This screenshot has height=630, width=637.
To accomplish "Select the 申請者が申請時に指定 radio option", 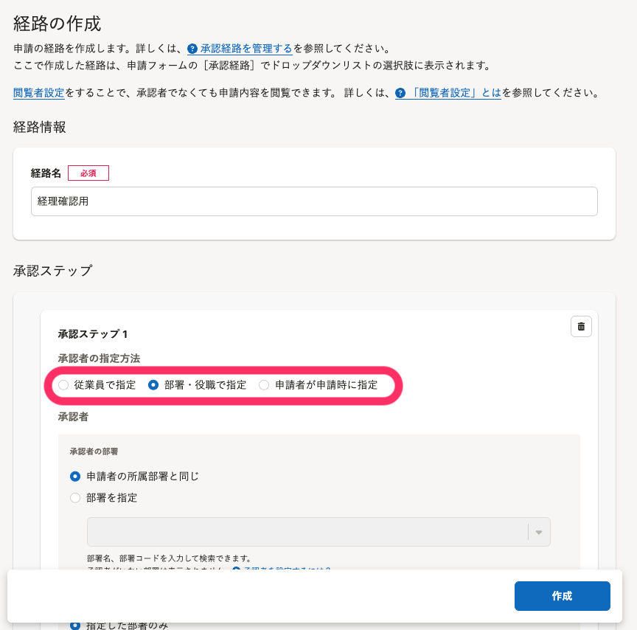I will pyautogui.click(x=264, y=385).
